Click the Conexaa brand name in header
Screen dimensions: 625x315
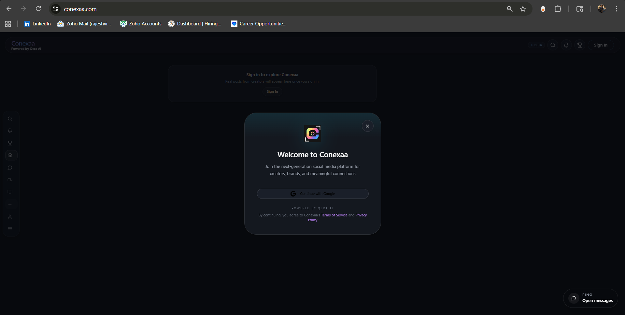[23, 43]
